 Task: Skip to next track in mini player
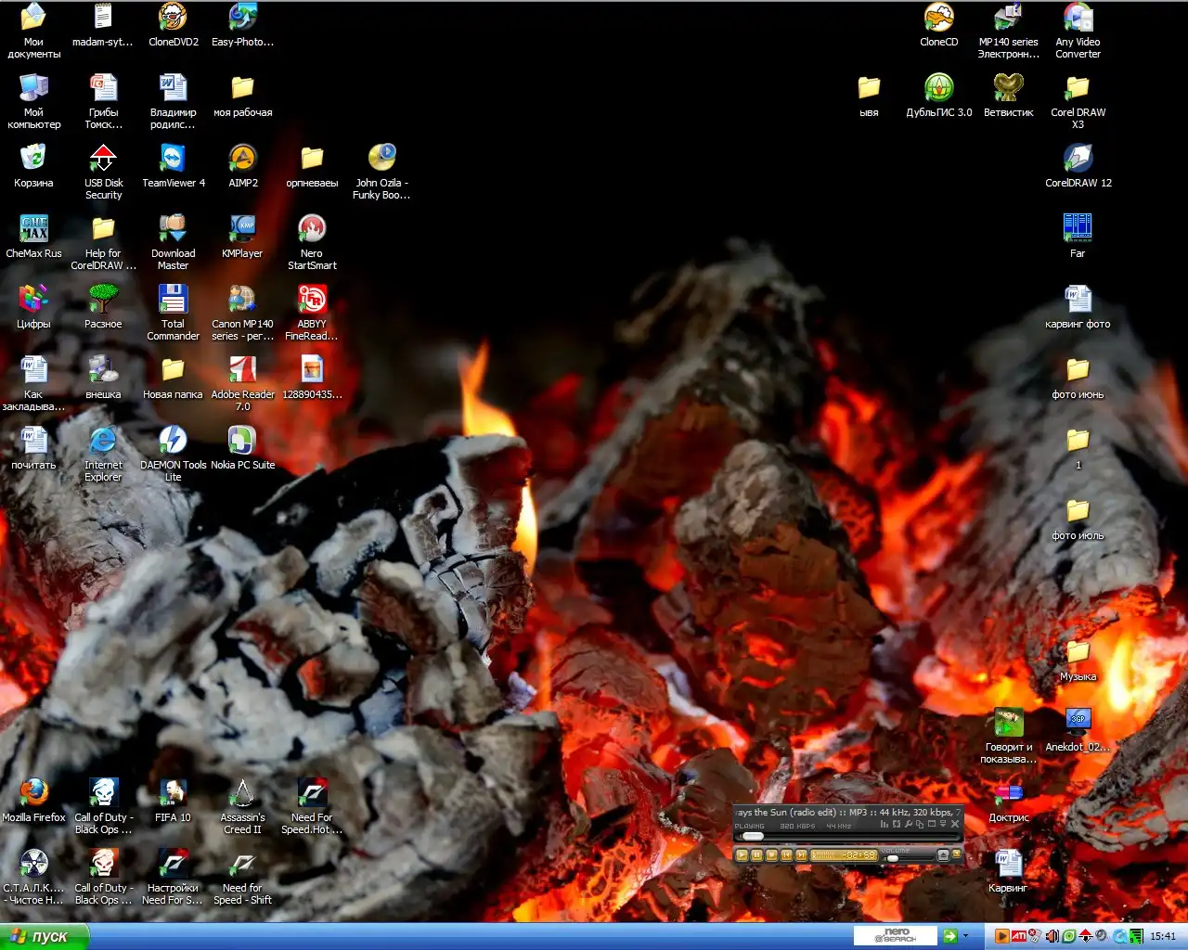[x=801, y=854]
